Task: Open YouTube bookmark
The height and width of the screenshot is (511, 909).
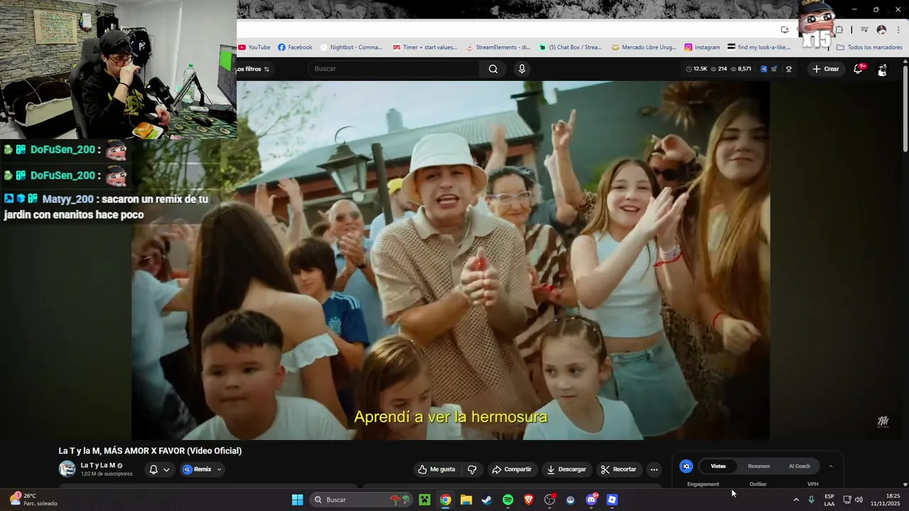Action: pos(254,48)
